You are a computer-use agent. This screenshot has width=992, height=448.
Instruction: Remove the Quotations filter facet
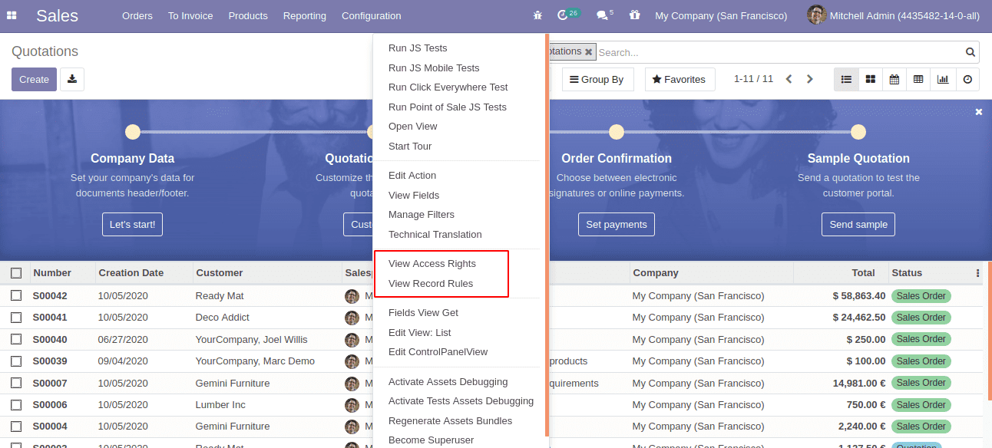pyautogui.click(x=589, y=52)
